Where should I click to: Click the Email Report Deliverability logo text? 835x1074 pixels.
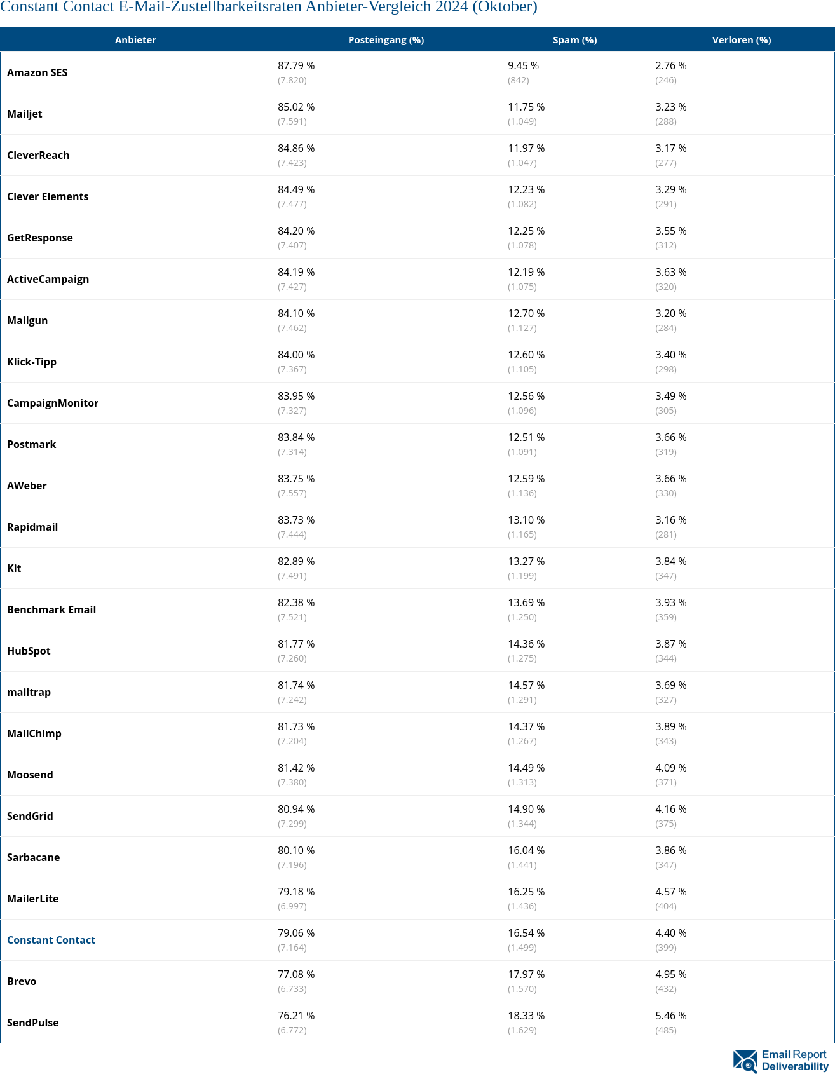[795, 1061]
